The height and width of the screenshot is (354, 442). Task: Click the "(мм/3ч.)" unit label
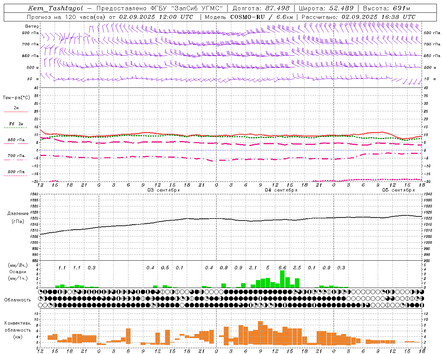point(18,265)
